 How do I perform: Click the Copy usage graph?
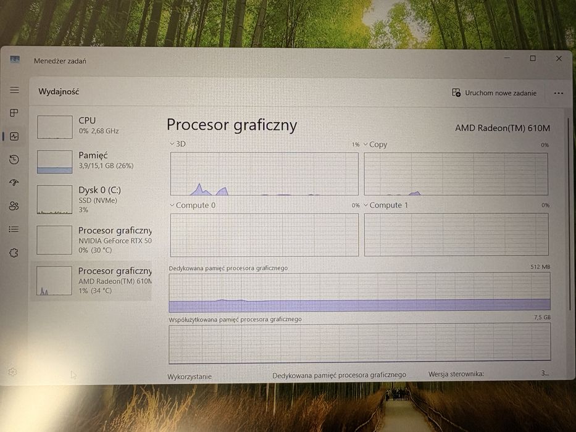(456, 174)
